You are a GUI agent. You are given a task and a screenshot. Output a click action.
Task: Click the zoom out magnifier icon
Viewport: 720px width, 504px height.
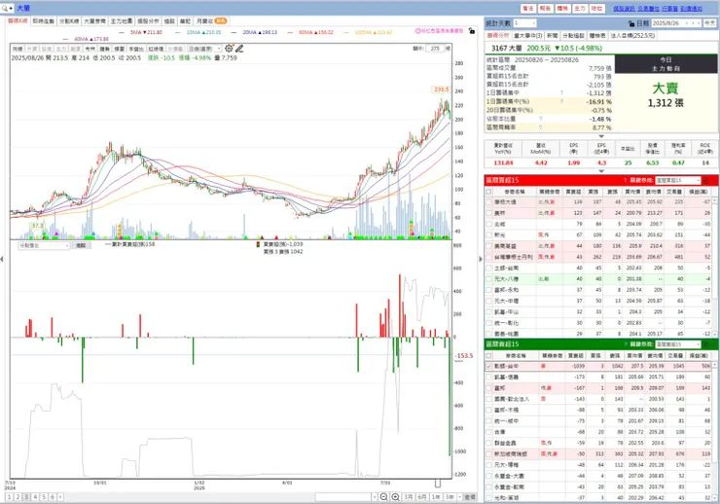coord(384,497)
